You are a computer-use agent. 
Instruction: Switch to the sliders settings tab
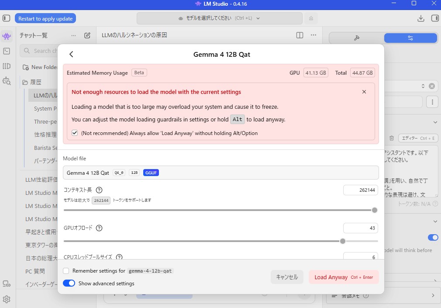pyautogui.click(x=410, y=38)
